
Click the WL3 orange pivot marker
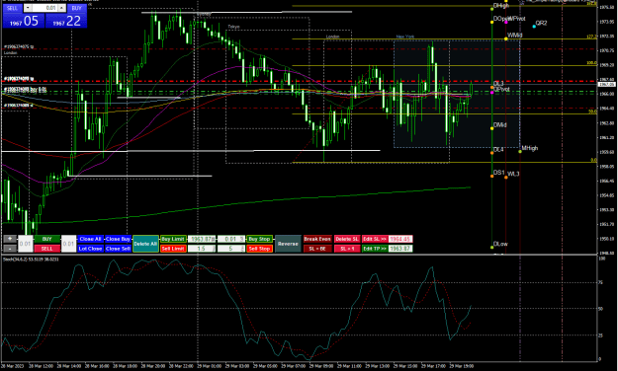click(506, 177)
